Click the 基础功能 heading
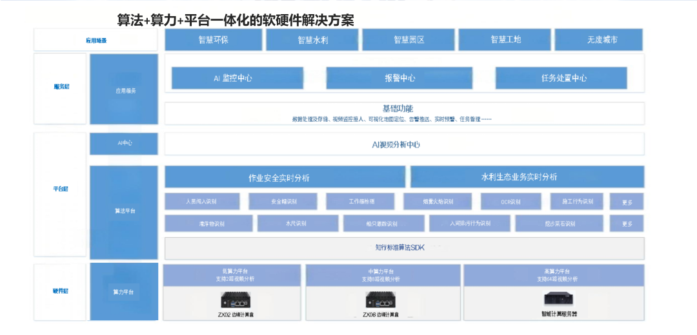 click(x=398, y=108)
